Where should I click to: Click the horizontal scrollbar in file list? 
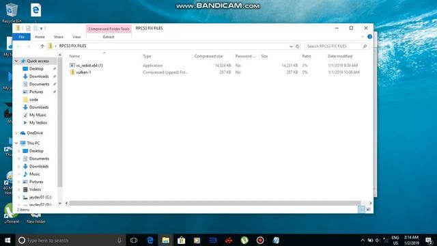[215, 203]
